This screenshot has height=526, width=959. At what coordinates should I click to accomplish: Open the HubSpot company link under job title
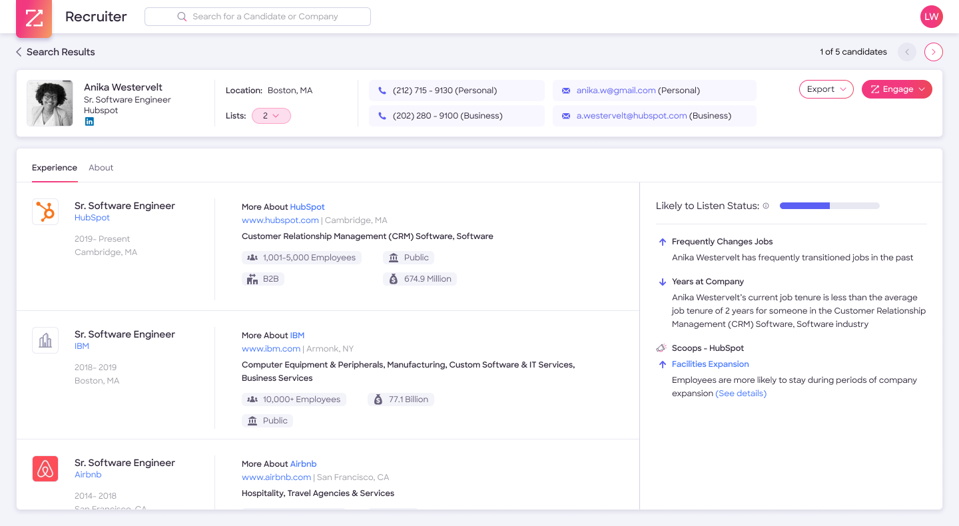pyautogui.click(x=92, y=218)
